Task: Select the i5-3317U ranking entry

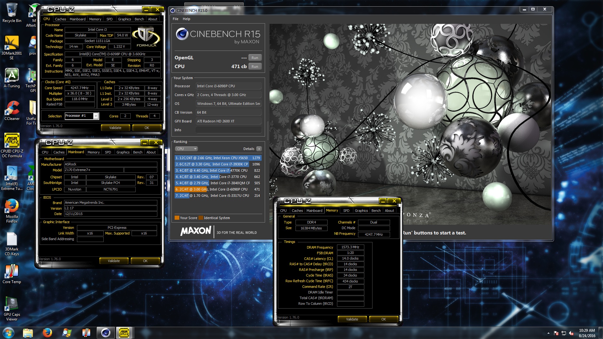Action: coord(218,196)
